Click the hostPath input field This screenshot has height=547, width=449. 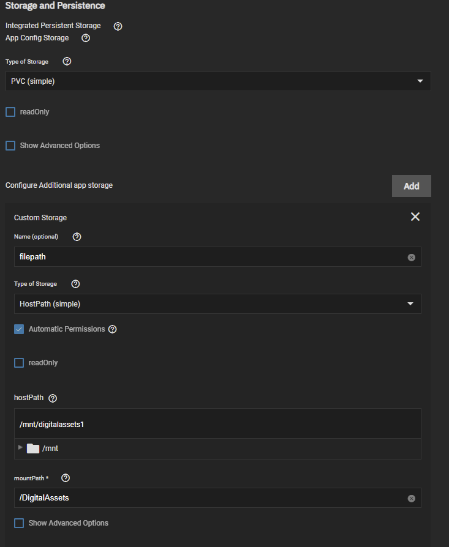217,424
